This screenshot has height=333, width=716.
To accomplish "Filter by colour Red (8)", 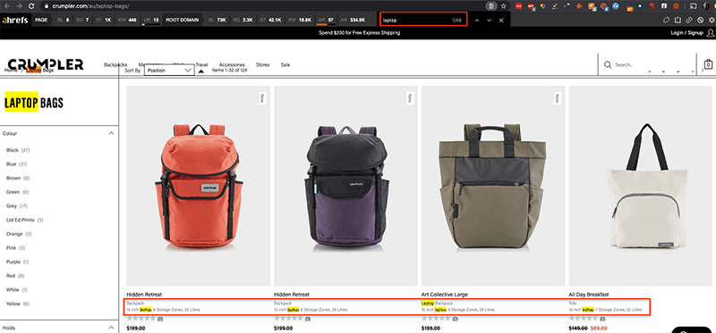I will point(15,276).
